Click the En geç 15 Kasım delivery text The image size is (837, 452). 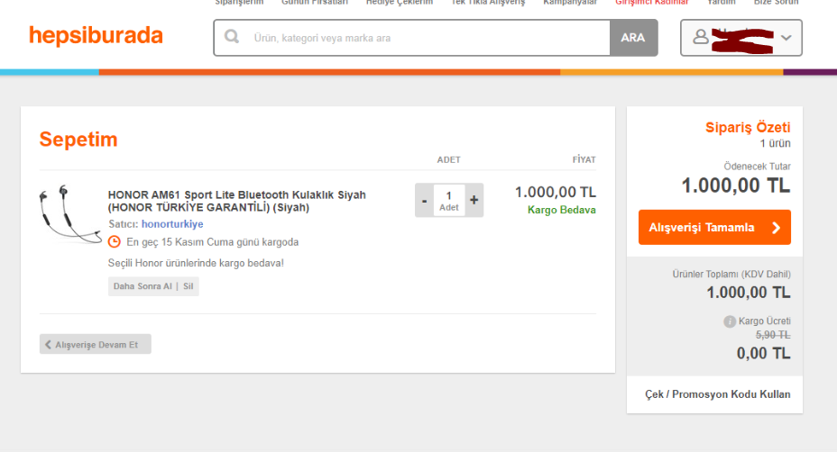click(x=213, y=242)
